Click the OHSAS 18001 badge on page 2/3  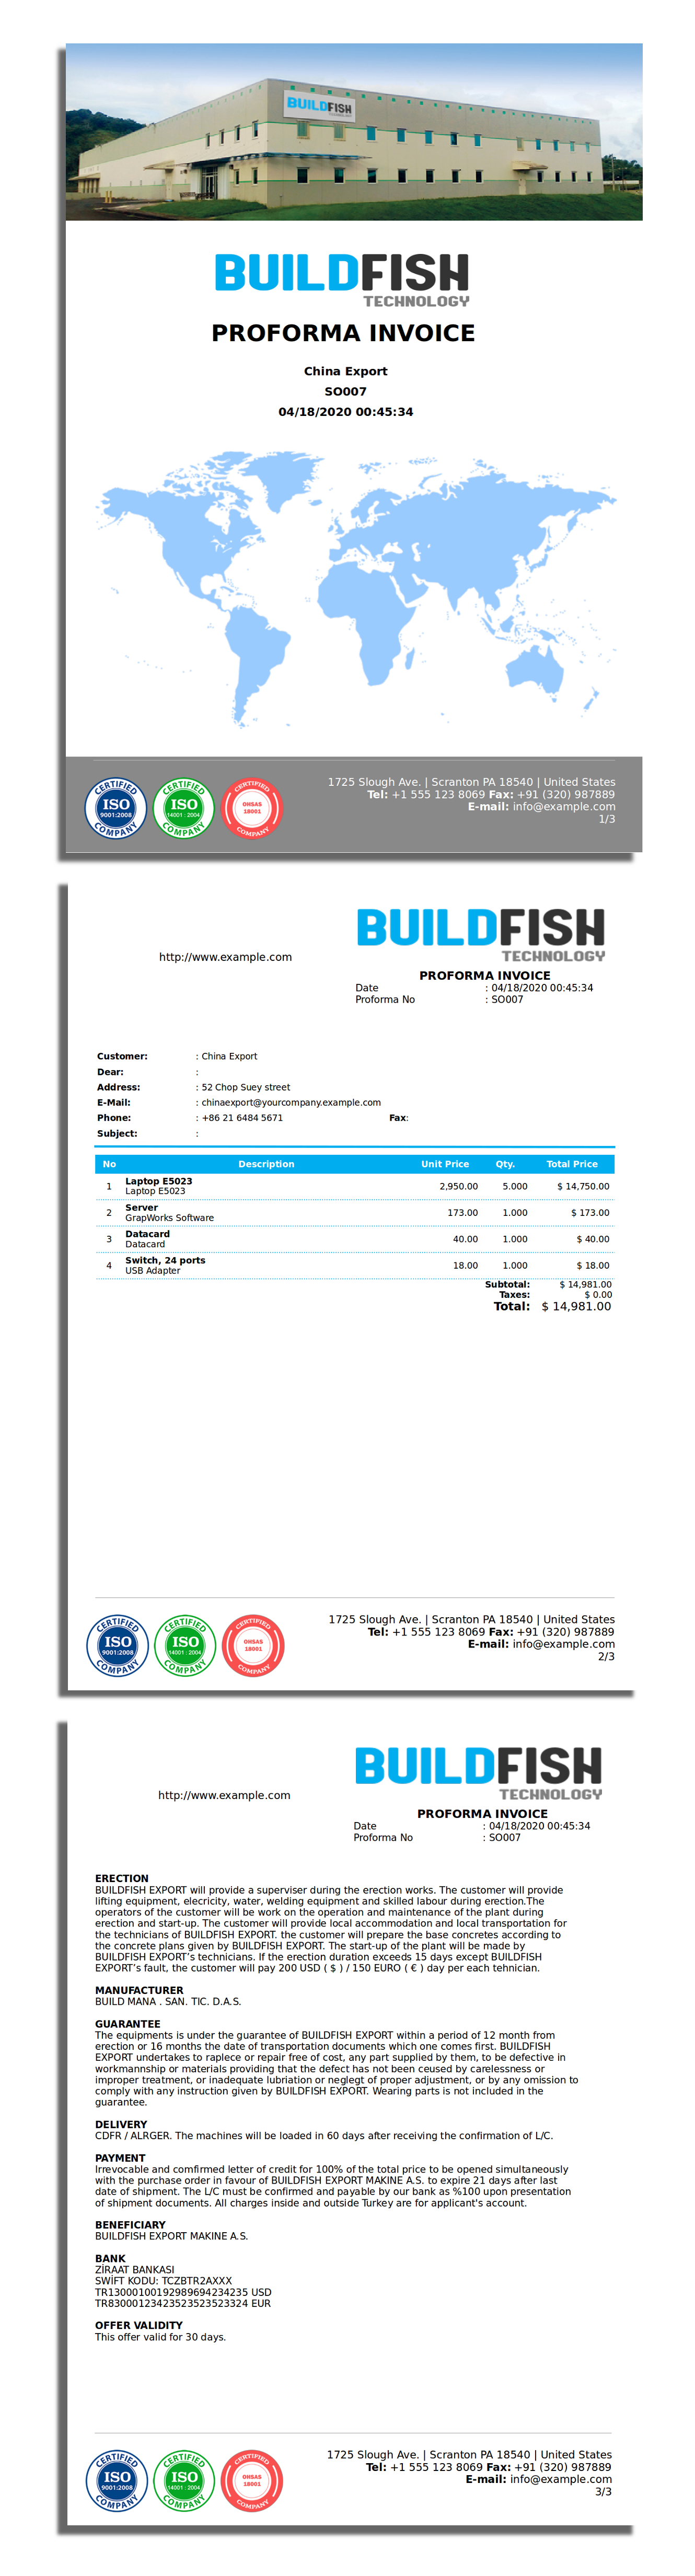click(x=254, y=1645)
